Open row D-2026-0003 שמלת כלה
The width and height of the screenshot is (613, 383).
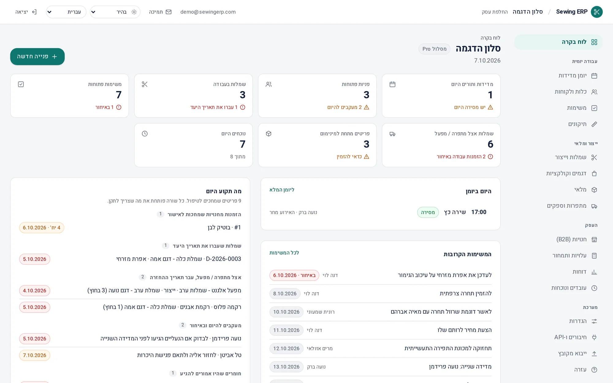[x=130, y=259]
